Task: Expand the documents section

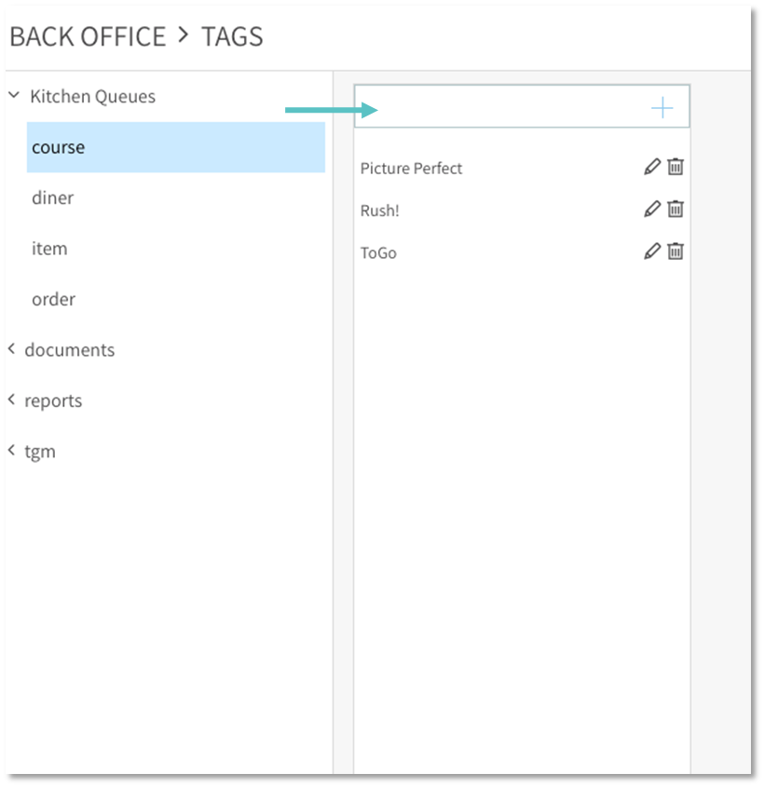Action: pos(12,349)
